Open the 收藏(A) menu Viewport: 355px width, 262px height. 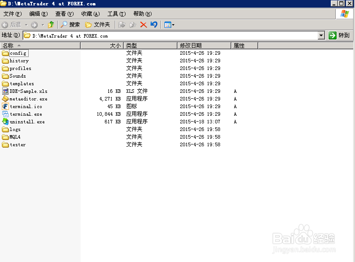[91, 14]
